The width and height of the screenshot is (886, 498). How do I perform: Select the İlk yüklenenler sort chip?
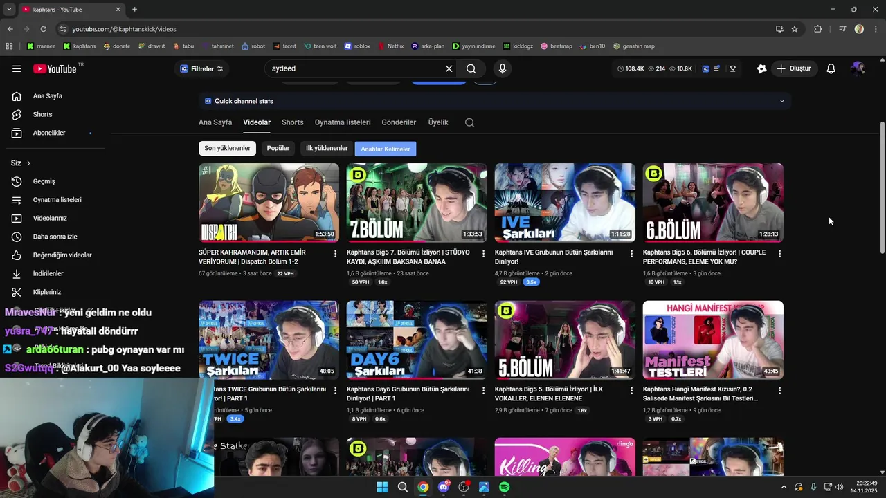tap(327, 148)
